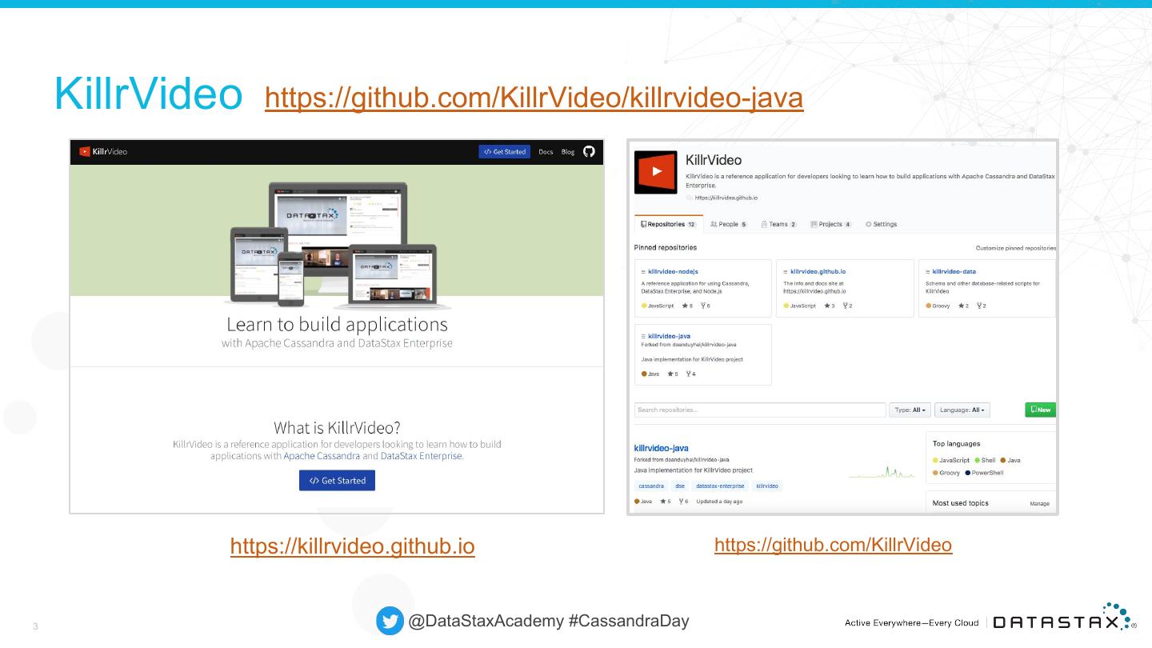Open stargazers of pinned killrvideo-data repository
1152x648 pixels.
pyautogui.click(x=963, y=306)
